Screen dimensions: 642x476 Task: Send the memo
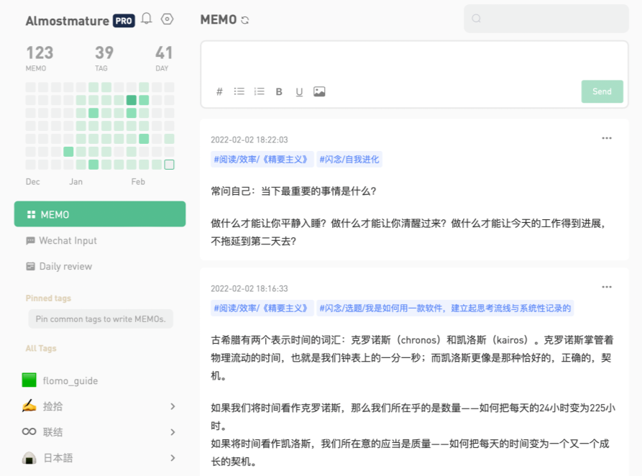602,91
